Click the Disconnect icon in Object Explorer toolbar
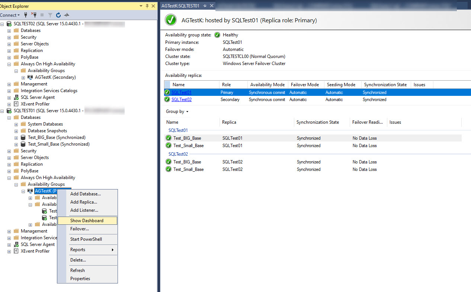The height and width of the screenshot is (292, 471). tap(34, 15)
